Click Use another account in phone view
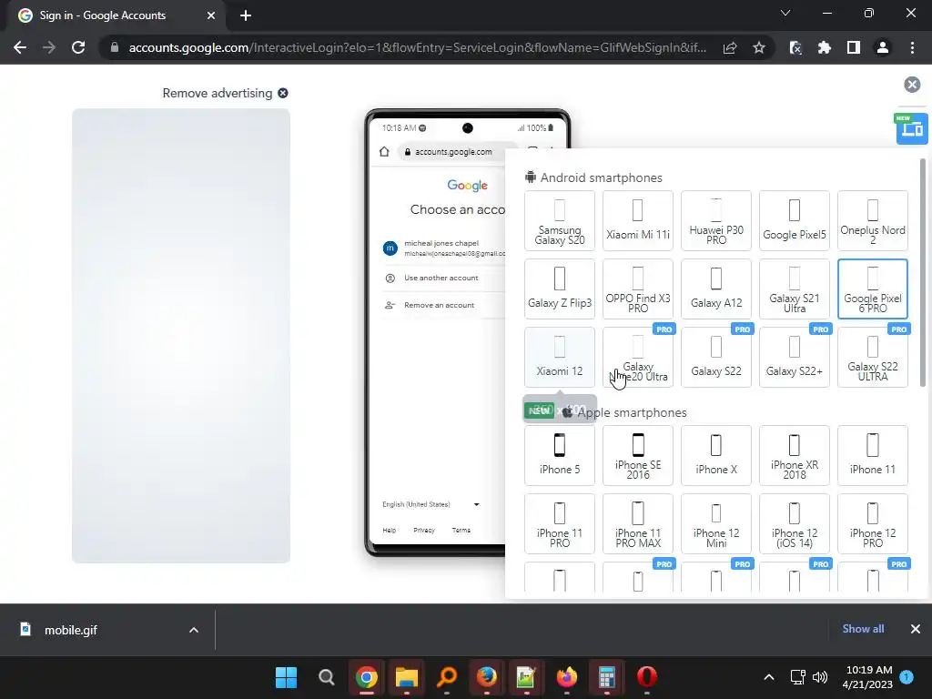932x699 pixels. [443, 278]
